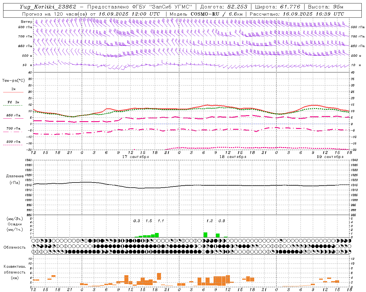The height and width of the screenshot is (292, 366).
Task: Click the 3-hour precipitation value 0.3
Action: point(137,221)
